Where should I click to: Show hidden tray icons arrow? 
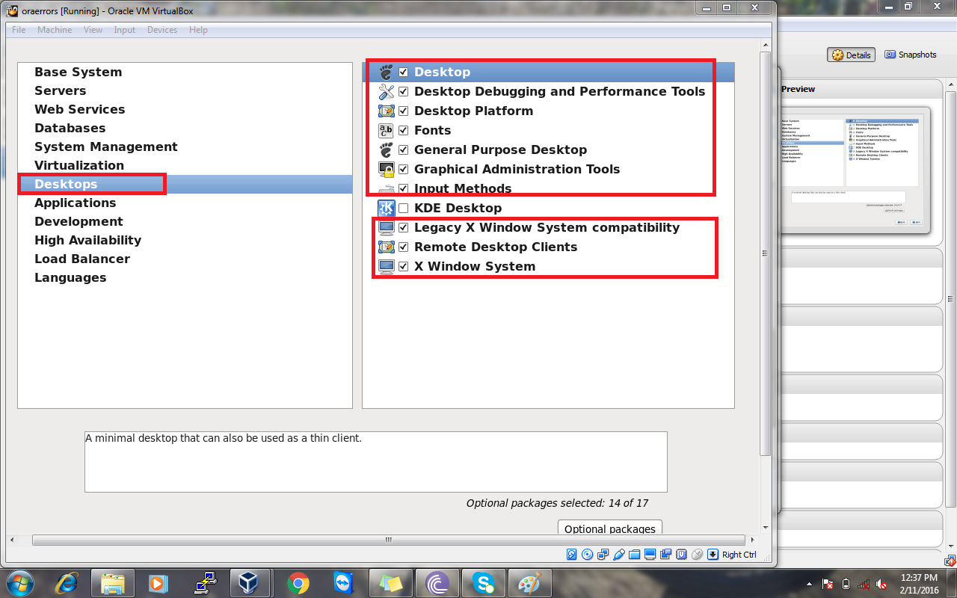[x=809, y=583]
